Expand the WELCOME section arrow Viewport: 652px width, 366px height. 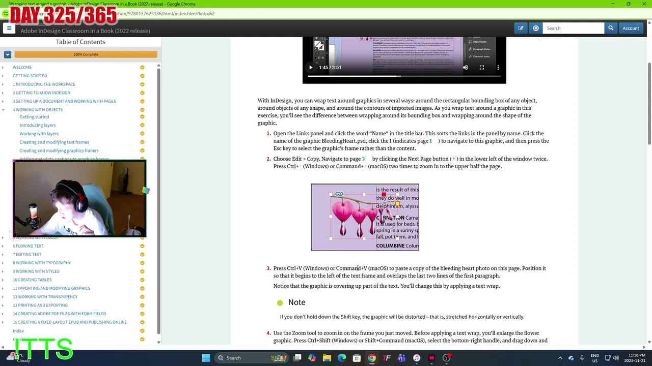(x=3, y=68)
